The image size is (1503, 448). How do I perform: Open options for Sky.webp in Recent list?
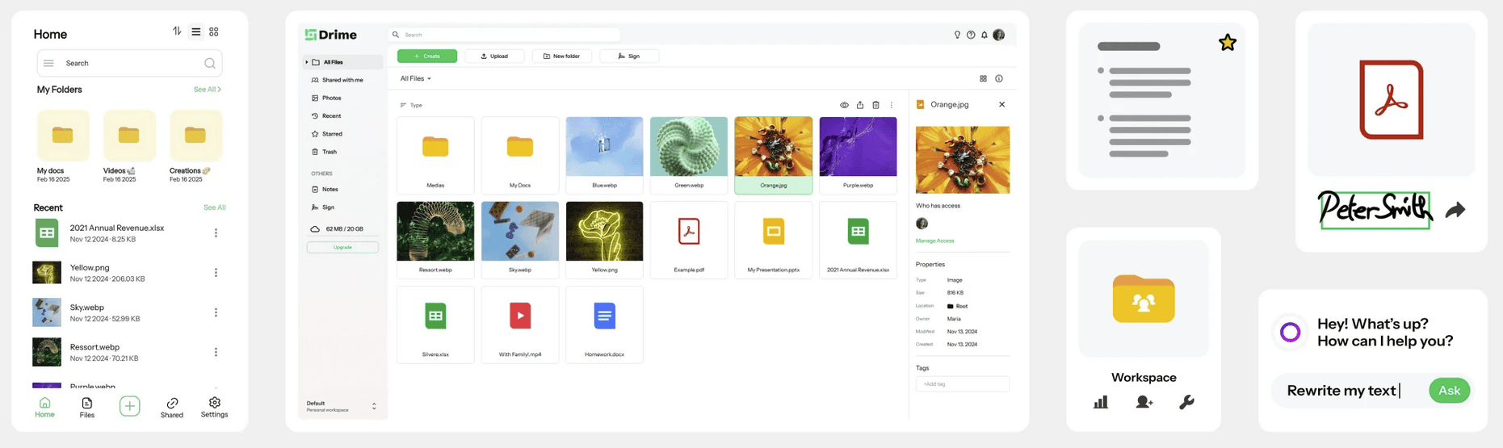click(216, 312)
